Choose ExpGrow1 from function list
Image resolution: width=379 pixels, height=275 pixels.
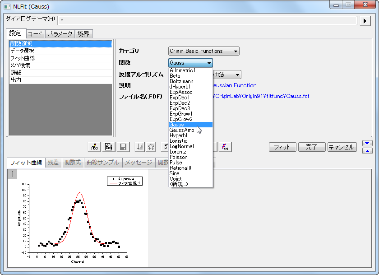pyautogui.click(x=190, y=114)
